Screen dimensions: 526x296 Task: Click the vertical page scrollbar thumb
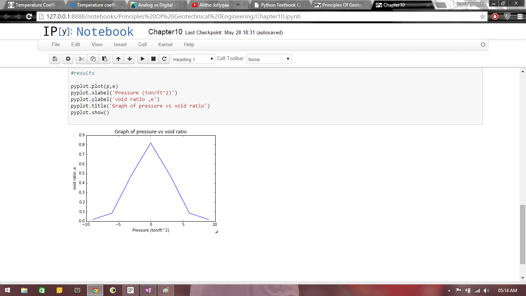[x=523, y=234]
